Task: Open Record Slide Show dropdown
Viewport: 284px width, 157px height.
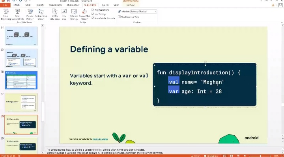Action: pyautogui.click(x=84, y=15)
